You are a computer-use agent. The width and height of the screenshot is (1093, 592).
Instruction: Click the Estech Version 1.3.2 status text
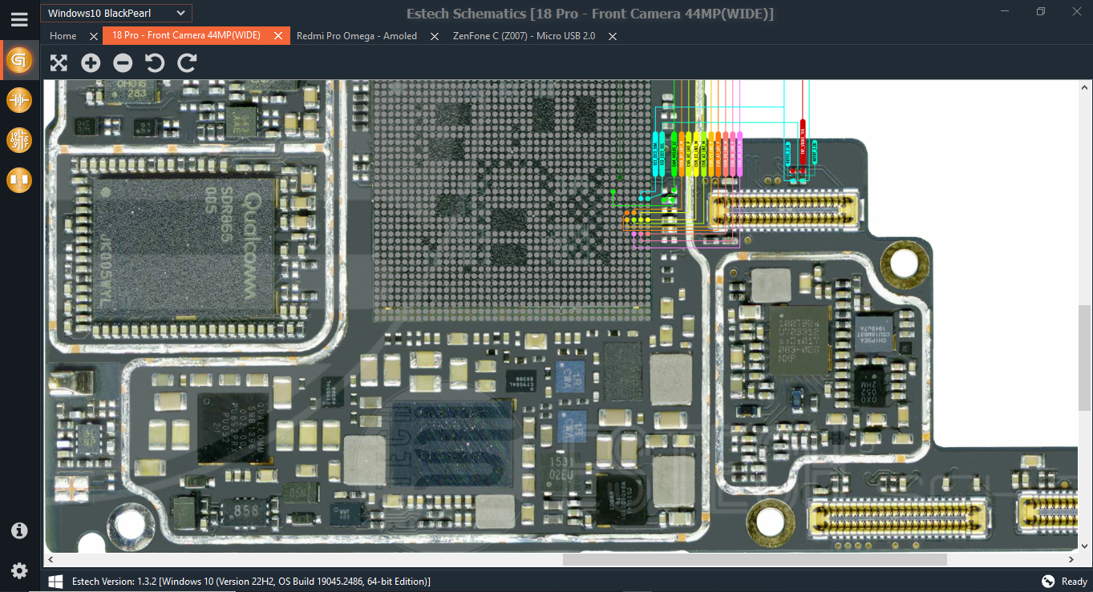click(x=251, y=582)
